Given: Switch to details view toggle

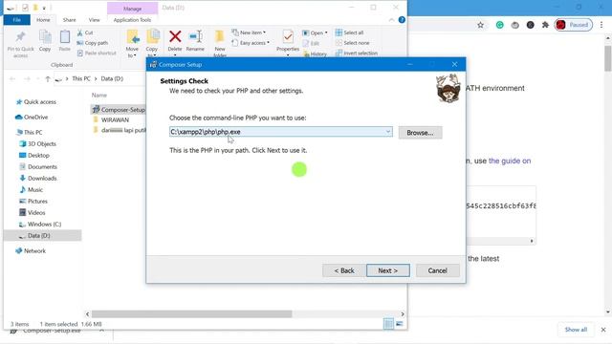Looking at the screenshot, I should click(388, 324).
